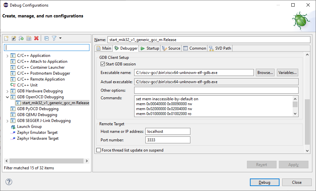Click the filter funnel icon
The height and width of the screenshot is (191, 316).
pos(54,38)
